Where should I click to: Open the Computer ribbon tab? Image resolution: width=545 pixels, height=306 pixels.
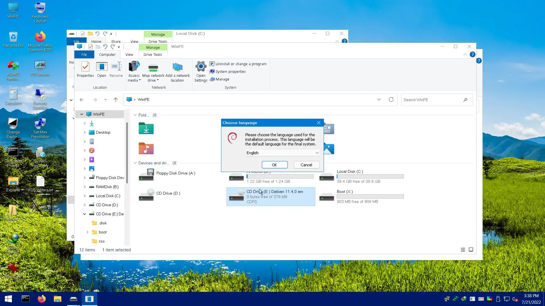tap(107, 54)
